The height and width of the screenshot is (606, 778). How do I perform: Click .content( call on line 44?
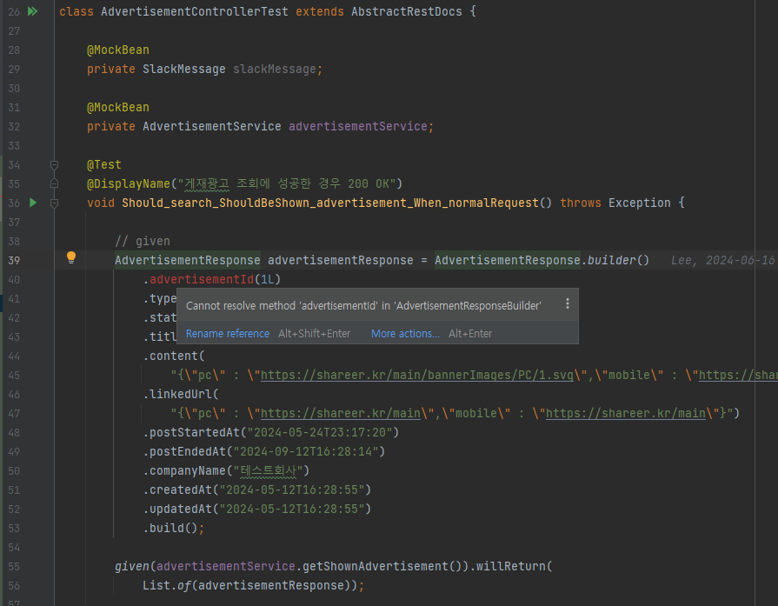pos(174,356)
